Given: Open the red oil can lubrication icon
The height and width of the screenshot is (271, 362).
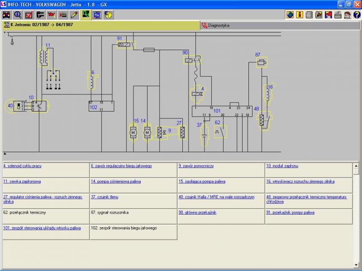Looking at the screenshot, I should coord(52,15).
